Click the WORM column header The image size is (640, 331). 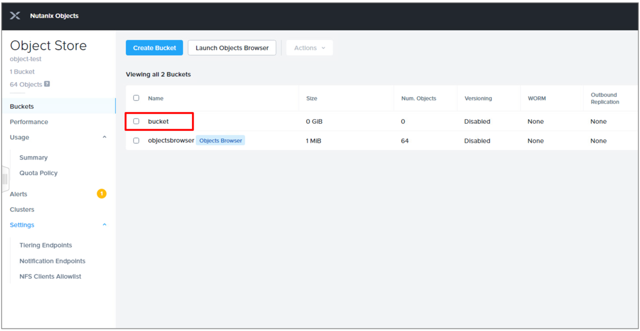537,98
